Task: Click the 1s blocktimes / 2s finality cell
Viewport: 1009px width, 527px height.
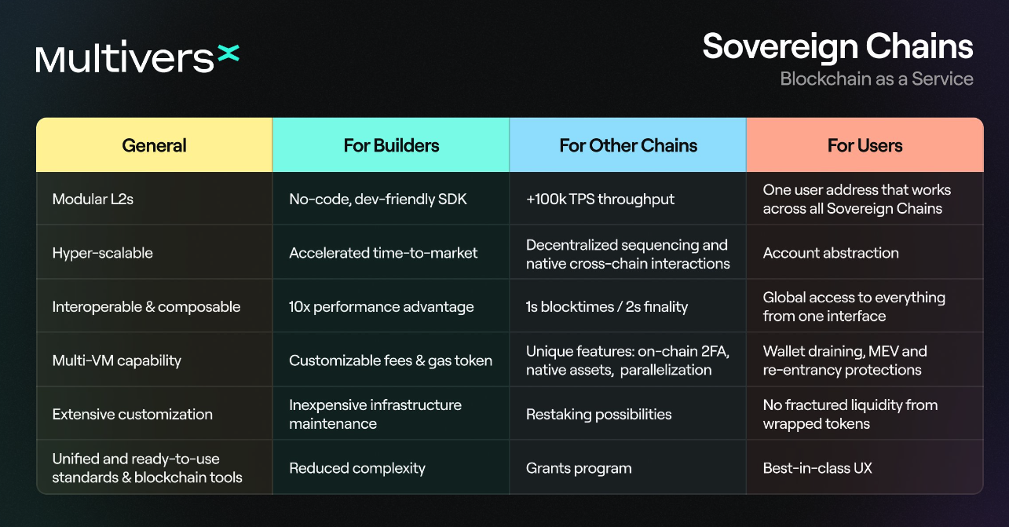Action: 607,307
